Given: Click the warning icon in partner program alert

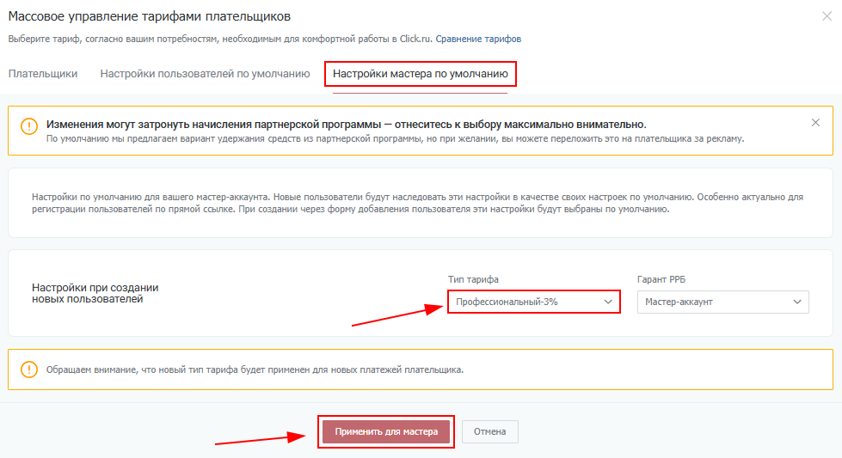Looking at the screenshot, I should 30,125.
